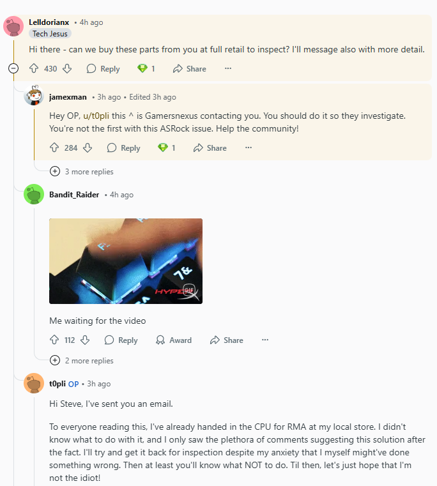The height and width of the screenshot is (486, 437).
Task: Upvote Lelldorianx's comment
Action: click(x=34, y=68)
